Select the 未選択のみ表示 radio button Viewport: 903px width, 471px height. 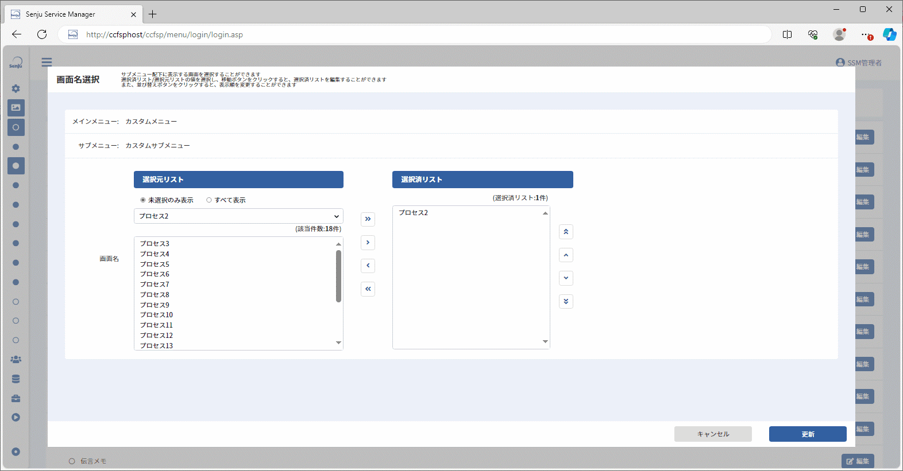coord(143,200)
